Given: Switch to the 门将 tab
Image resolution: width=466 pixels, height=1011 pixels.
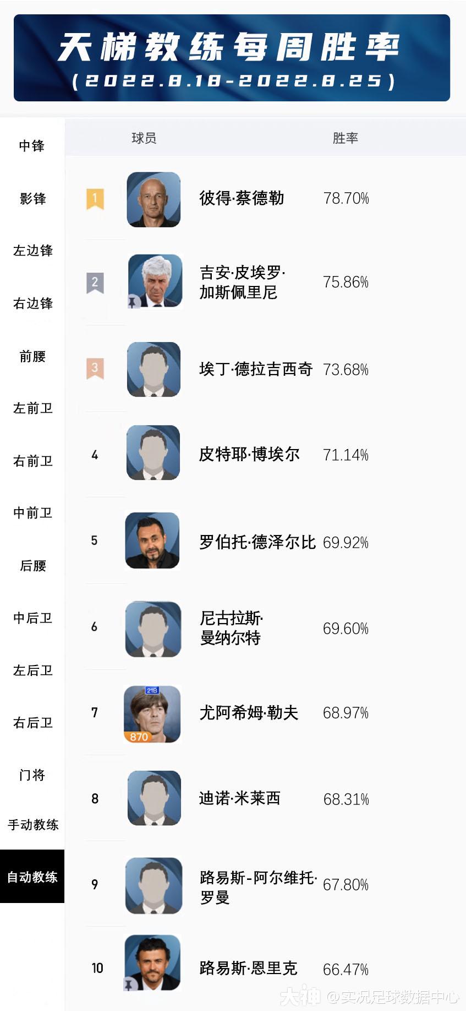Looking at the screenshot, I should [x=32, y=775].
